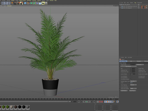This screenshot has height=111, width=148.
Task: Toggle the Z axis lock
Action: point(9,3)
